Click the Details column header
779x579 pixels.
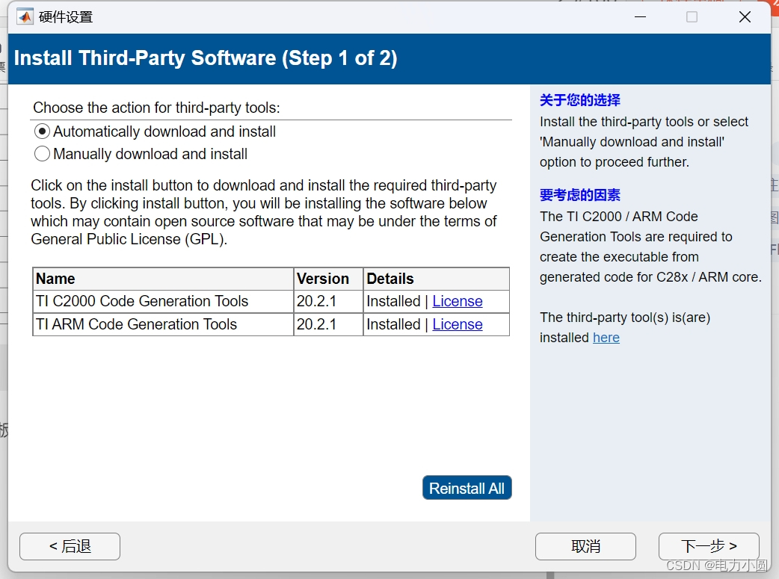pos(436,279)
